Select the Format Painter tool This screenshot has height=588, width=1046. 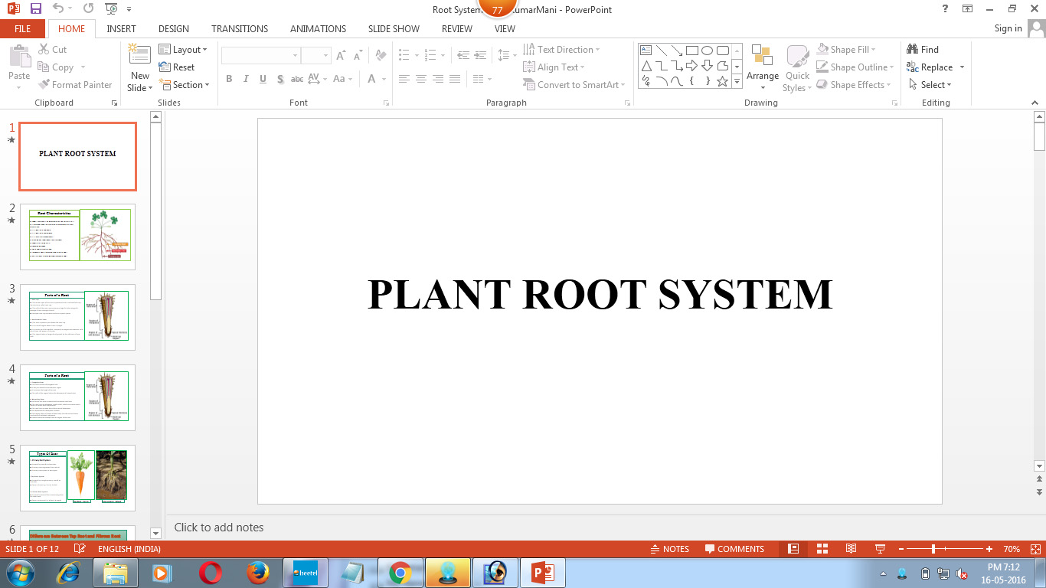[x=76, y=84]
